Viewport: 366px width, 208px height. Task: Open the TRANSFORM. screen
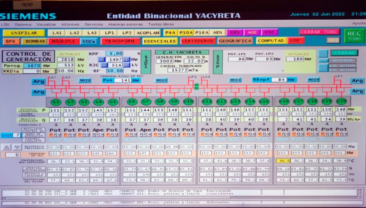click(x=120, y=41)
